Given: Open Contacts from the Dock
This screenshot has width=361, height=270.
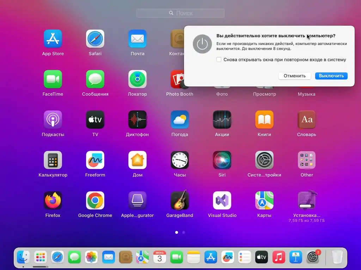Looking at the screenshot, I should pyautogui.click(x=126, y=257).
